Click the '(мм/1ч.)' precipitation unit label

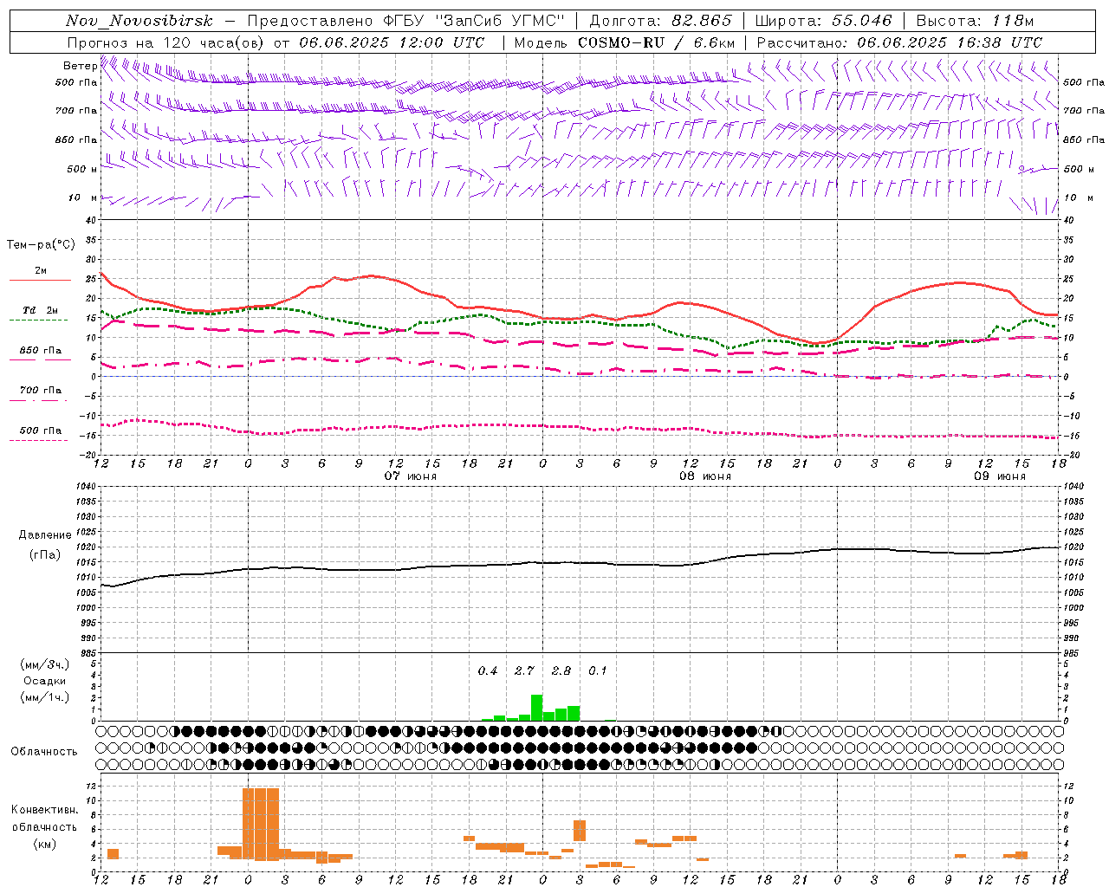tap(45, 697)
